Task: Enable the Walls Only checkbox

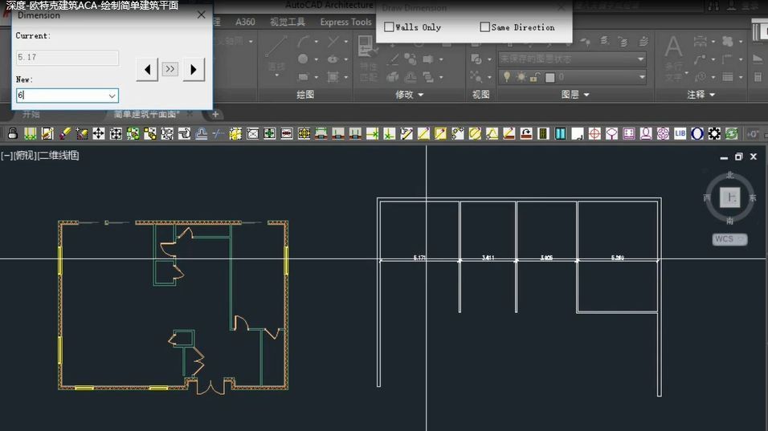Action: [389, 27]
